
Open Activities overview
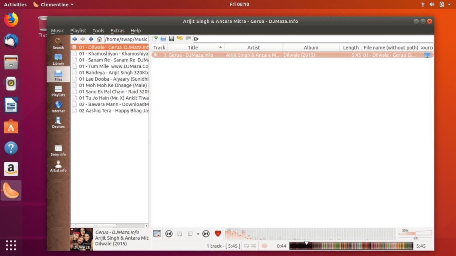[x=15, y=4]
